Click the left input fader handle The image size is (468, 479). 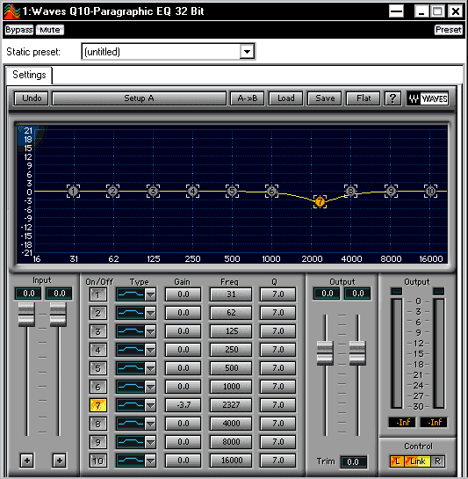click(26, 315)
